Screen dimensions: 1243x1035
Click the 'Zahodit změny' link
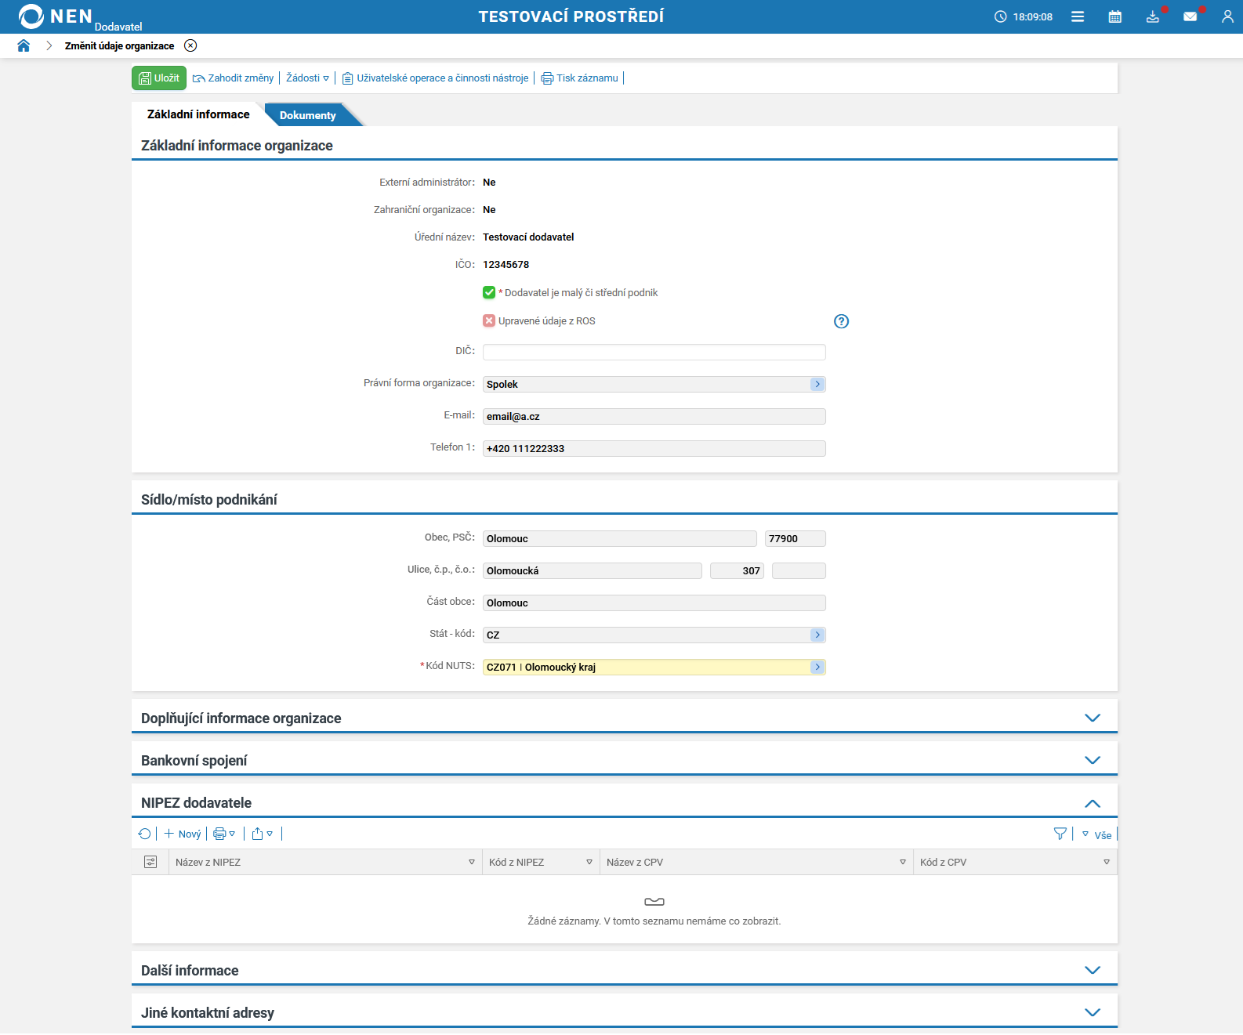click(234, 78)
